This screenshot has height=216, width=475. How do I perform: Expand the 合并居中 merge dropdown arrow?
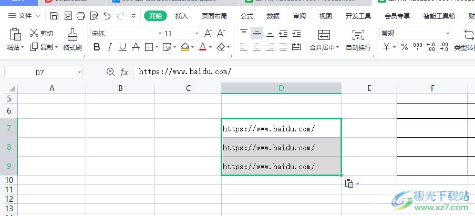pos(337,48)
